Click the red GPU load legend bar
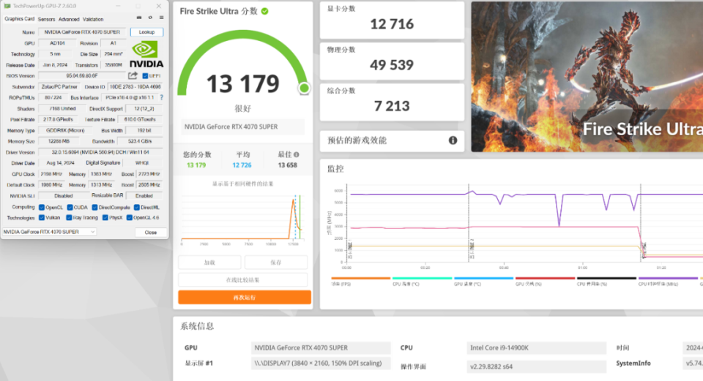Viewport: 703px width, 381px height. tap(545, 279)
